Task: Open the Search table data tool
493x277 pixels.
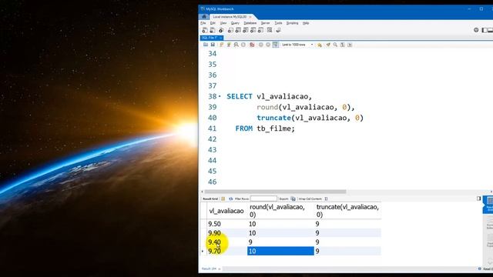Action: click(270, 30)
